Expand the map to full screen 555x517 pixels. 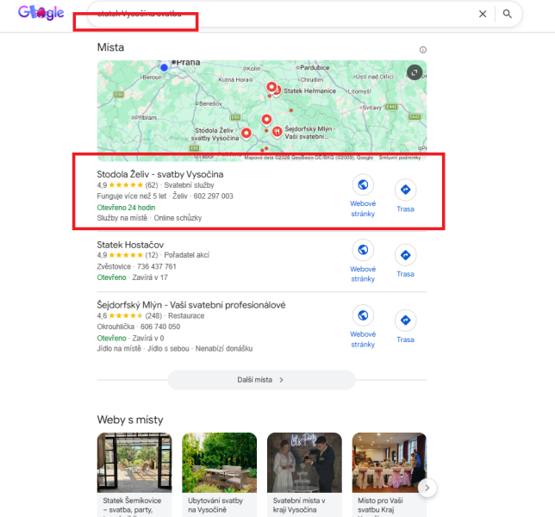point(415,72)
